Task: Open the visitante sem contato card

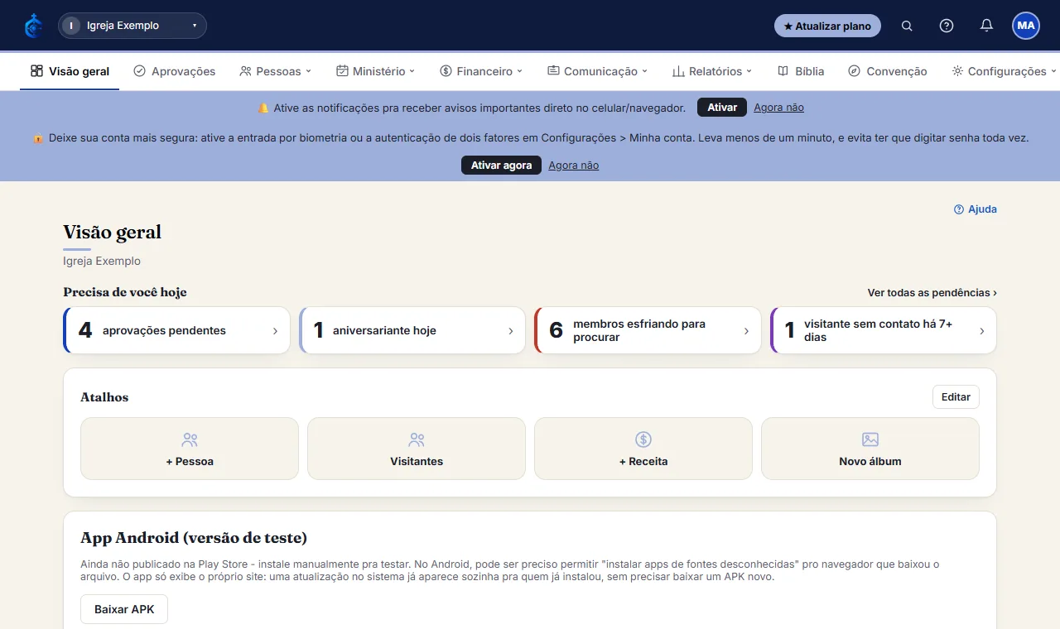Action: coord(883,330)
